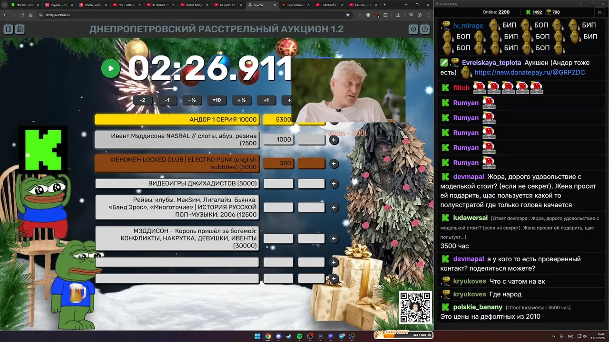Click plus on the last empty lot row

[x=334, y=279]
